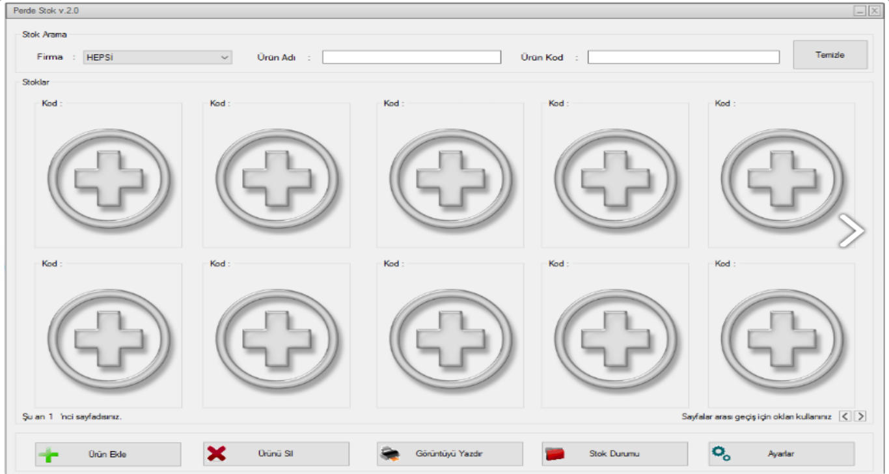This screenshot has width=889, height=474.
Task: Minimize the Perde Stok window
Action: [860, 11]
